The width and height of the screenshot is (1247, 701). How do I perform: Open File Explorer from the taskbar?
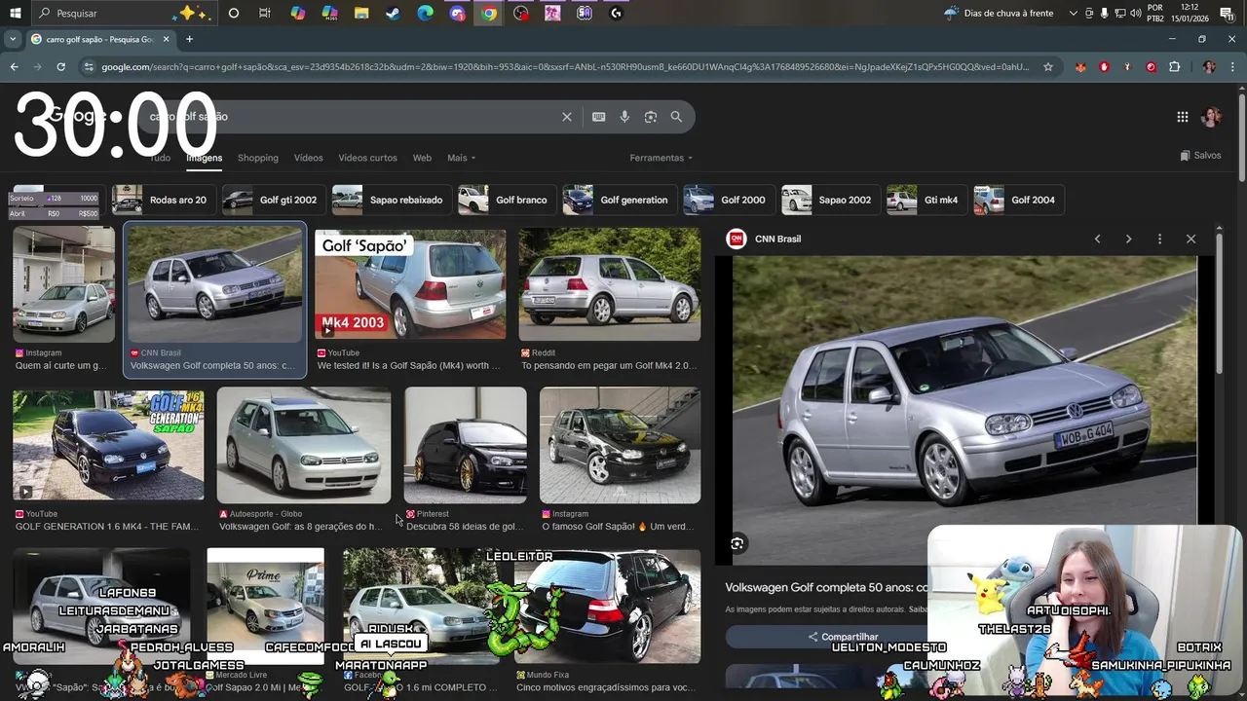coord(361,14)
